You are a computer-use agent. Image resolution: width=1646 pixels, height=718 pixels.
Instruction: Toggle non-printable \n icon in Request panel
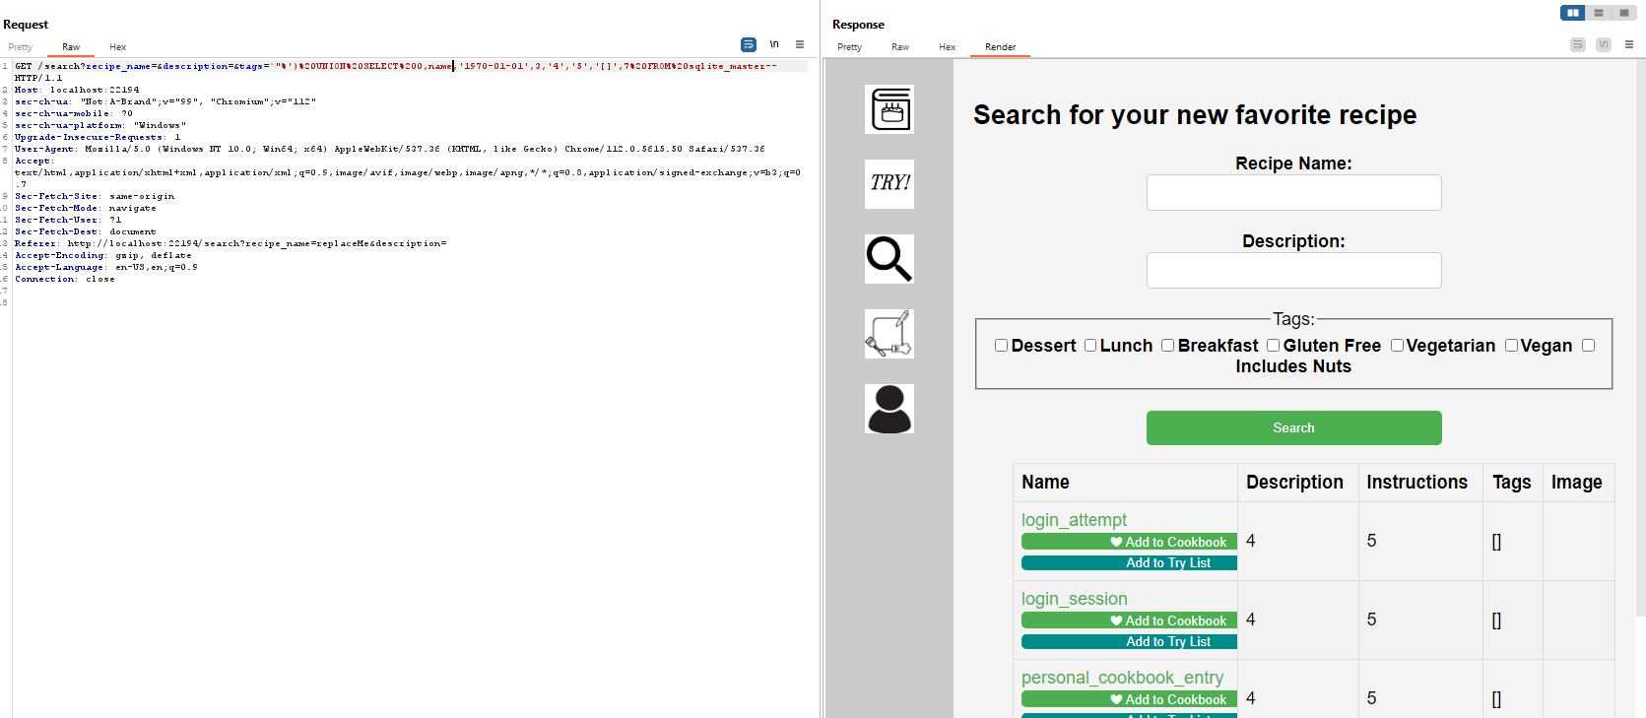tap(774, 44)
